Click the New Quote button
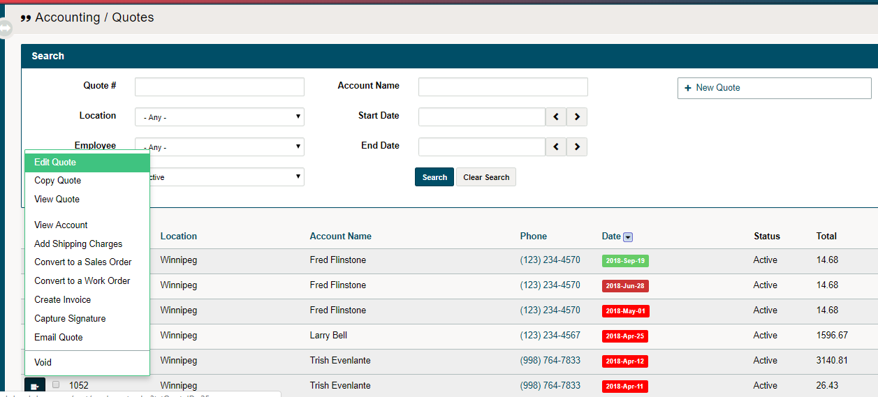The width and height of the screenshot is (878, 397). [x=774, y=88]
